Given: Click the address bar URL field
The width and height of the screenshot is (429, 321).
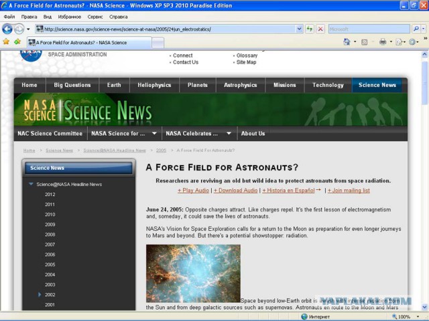Looking at the screenshot, I should point(166,29).
